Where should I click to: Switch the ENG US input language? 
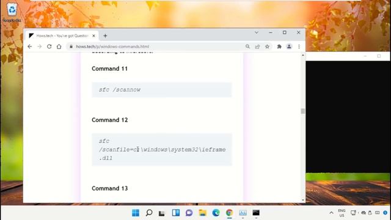(342, 213)
